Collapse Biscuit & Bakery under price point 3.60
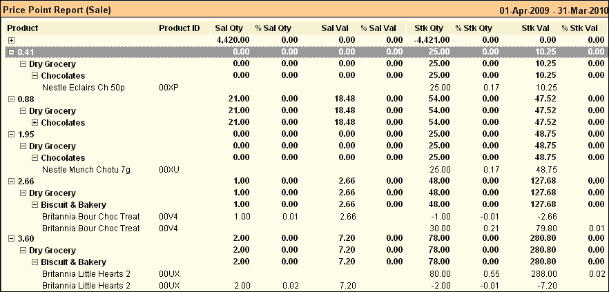This screenshot has width=609, height=292. tap(35, 262)
